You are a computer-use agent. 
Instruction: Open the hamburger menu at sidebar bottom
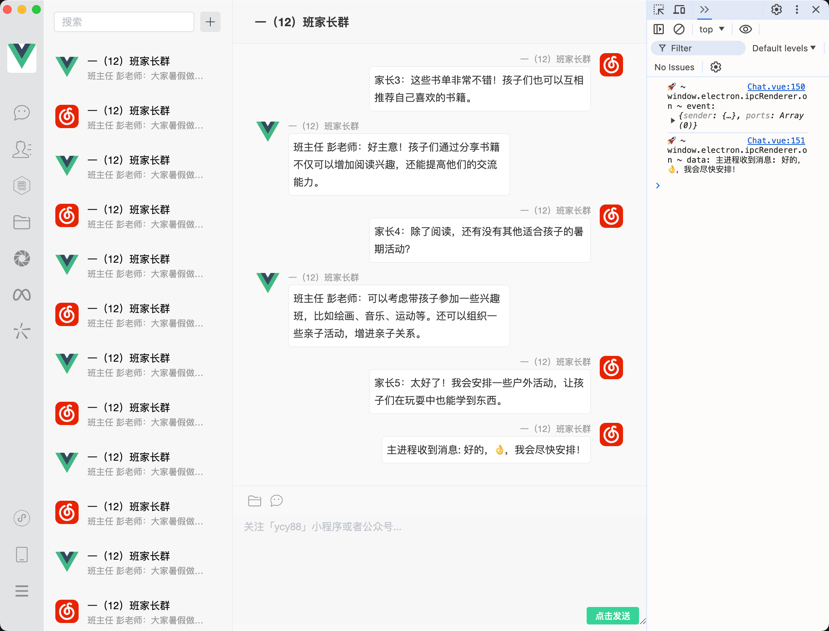point(22,591)
